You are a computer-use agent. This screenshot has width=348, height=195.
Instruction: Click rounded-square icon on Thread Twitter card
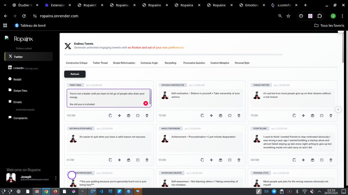coord(322,116)
